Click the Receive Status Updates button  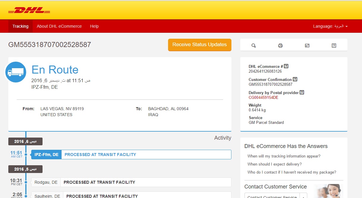(x=200, y=45)
